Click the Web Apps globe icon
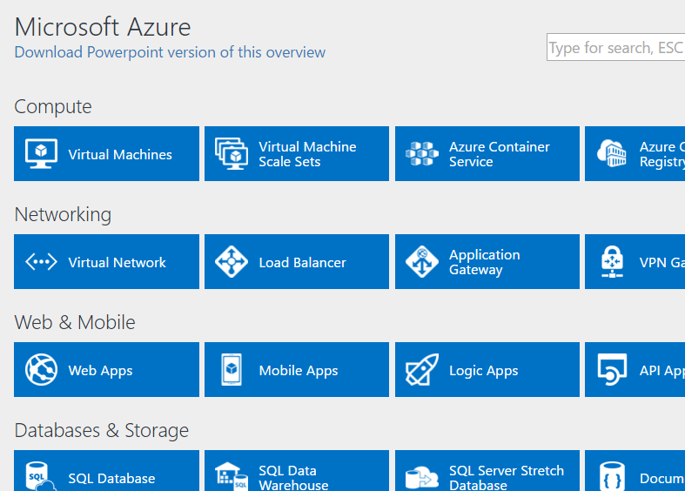This screenshot has height=491, width=685. pyautogui.click(x=41, y=370)
